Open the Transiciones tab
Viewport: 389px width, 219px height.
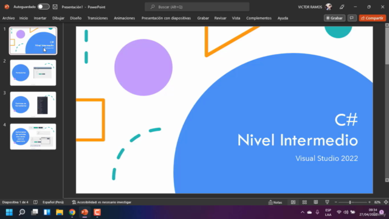pos(97,18)
